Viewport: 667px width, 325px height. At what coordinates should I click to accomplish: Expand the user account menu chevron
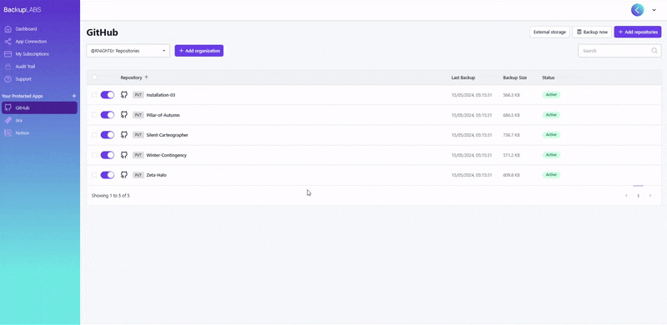[654, 10]
